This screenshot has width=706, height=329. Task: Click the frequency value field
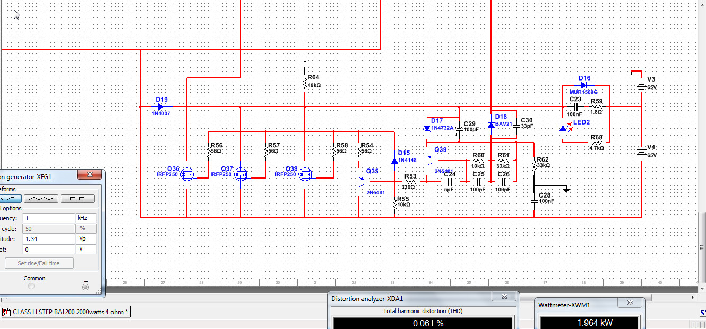point(48,218)
